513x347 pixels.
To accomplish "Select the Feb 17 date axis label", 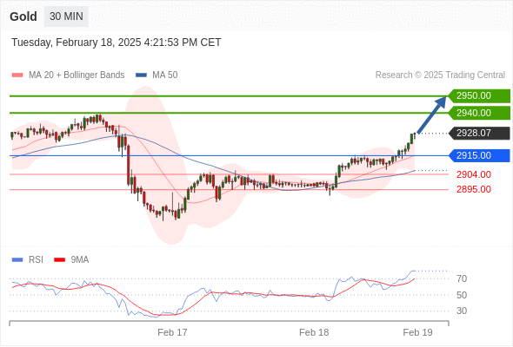I will pos(172,332).
